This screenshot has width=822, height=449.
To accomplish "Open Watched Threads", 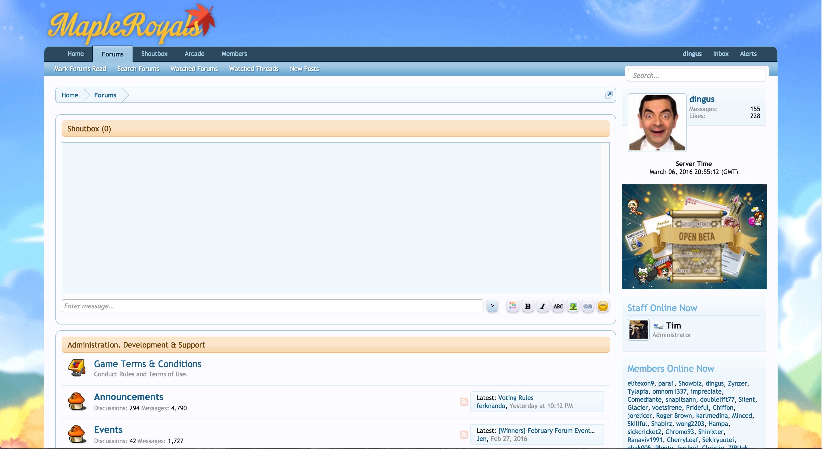I will tap(254, 69).
